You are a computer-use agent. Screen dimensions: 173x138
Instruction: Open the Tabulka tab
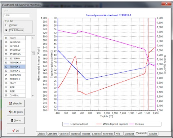(x=153, y=134)
